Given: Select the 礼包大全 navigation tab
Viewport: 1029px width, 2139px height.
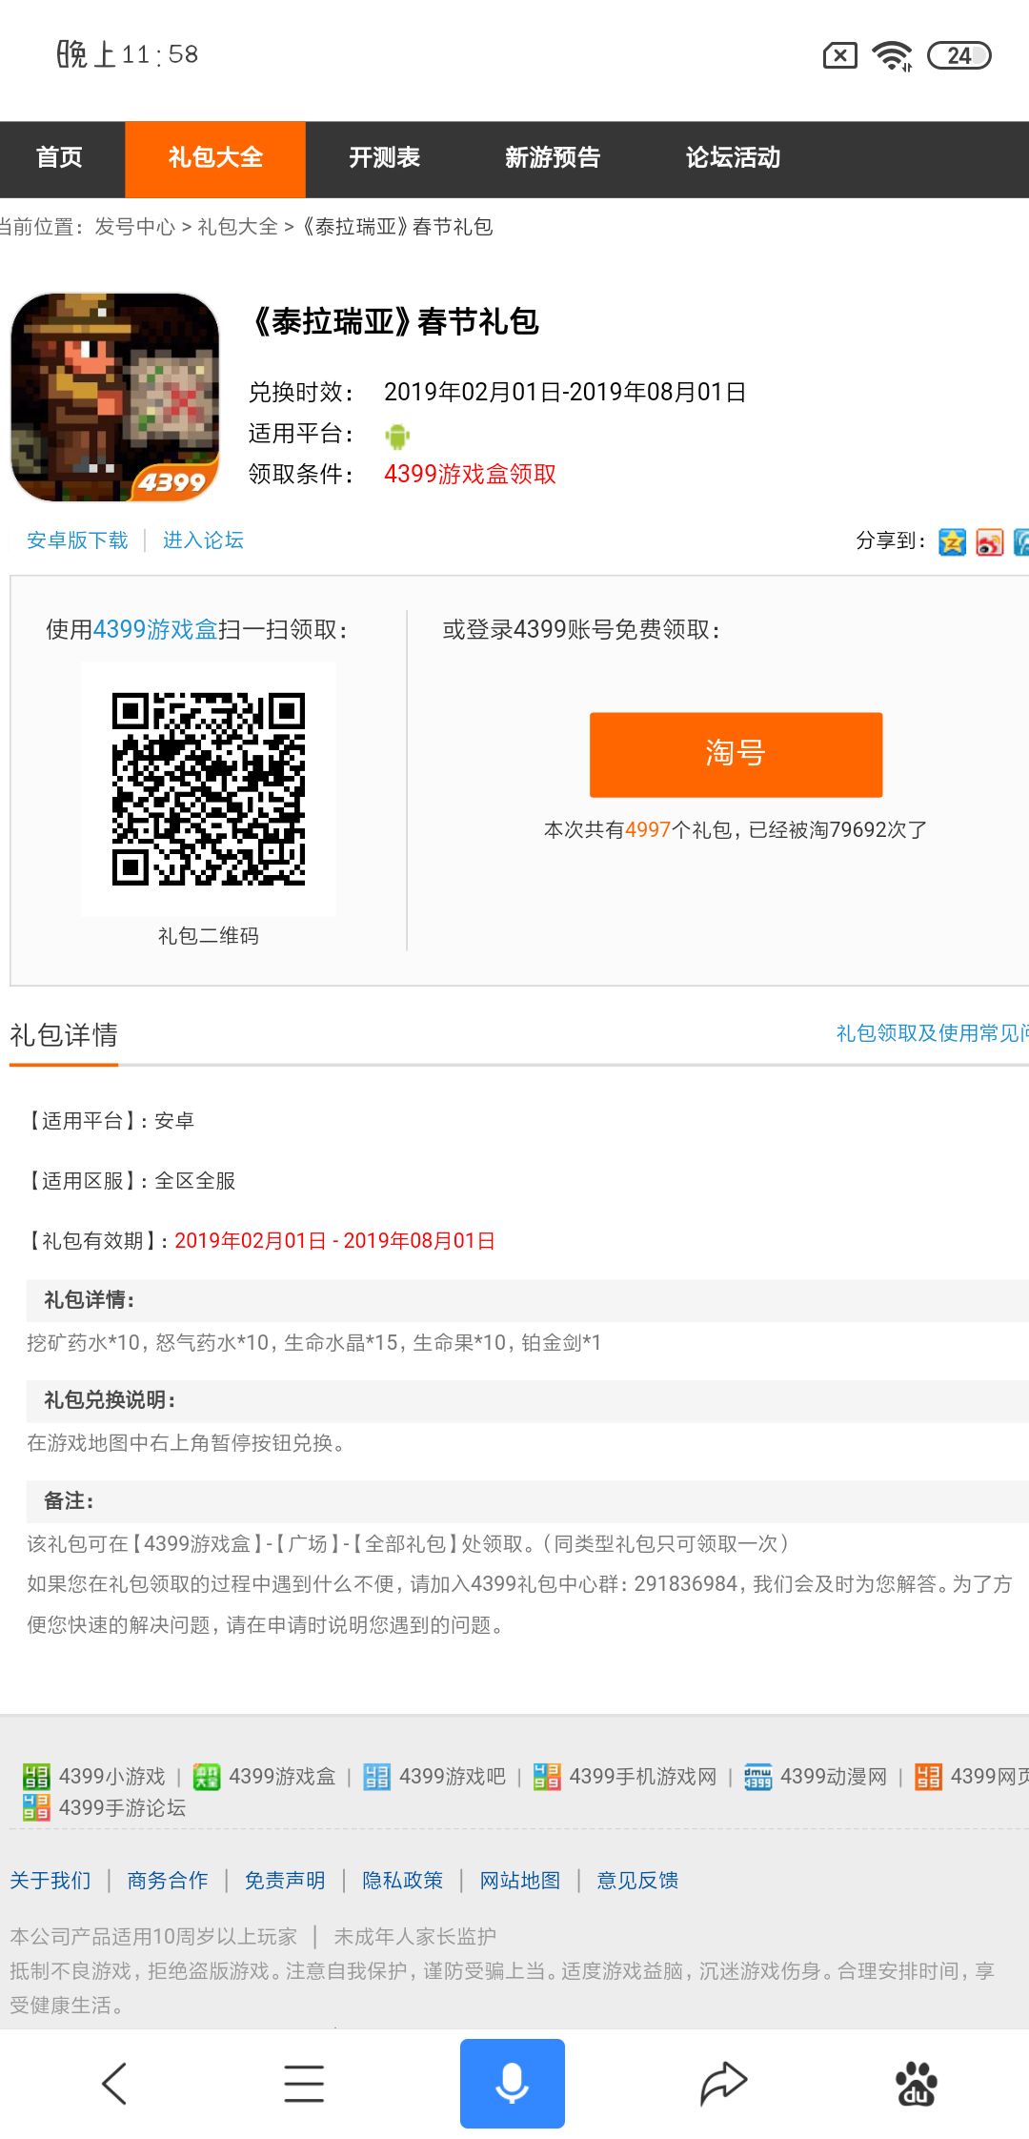Looking at the screenshot, I should pos(215,158).
